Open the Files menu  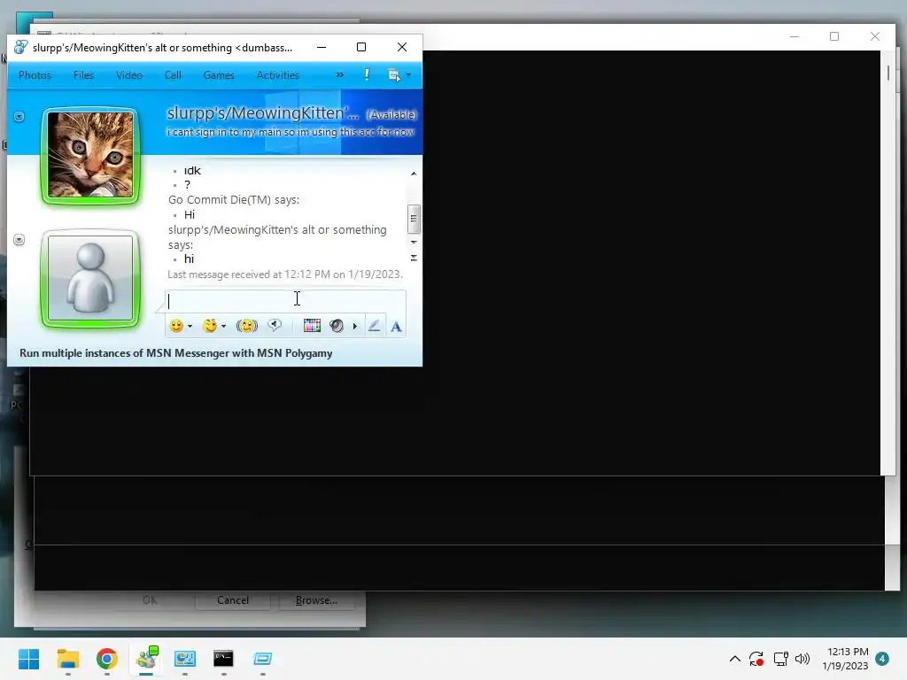[83, 75]
